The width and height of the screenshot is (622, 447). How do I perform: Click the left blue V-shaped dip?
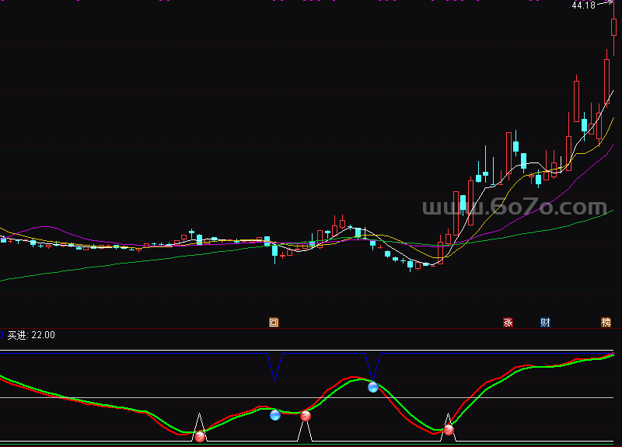pyautogui.click(x=274, y=378)
